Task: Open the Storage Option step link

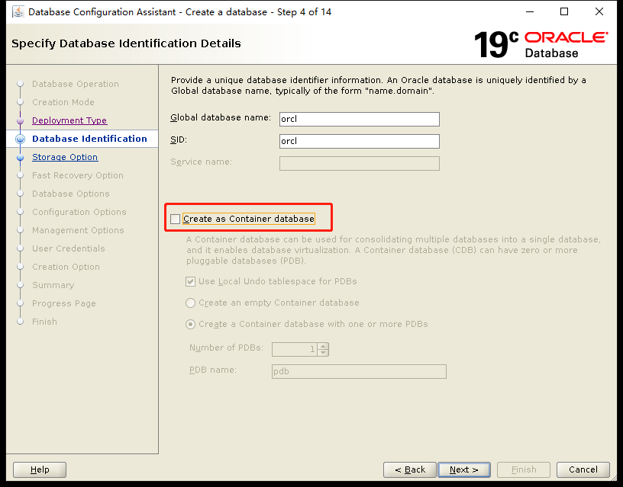Action: pos(65,157)
